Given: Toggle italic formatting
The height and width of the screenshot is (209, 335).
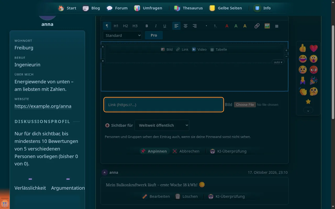Looking at the screenshot, I should pyautogui.click(x=156, y=26).
